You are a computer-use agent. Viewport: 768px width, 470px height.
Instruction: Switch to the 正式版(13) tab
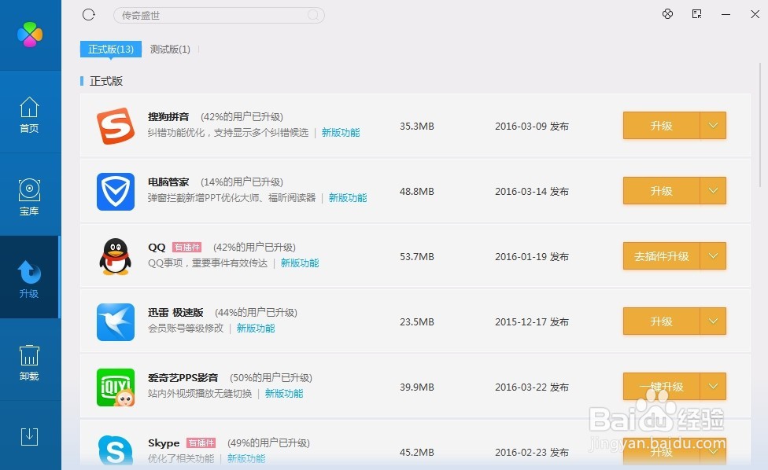coord(111,49)
